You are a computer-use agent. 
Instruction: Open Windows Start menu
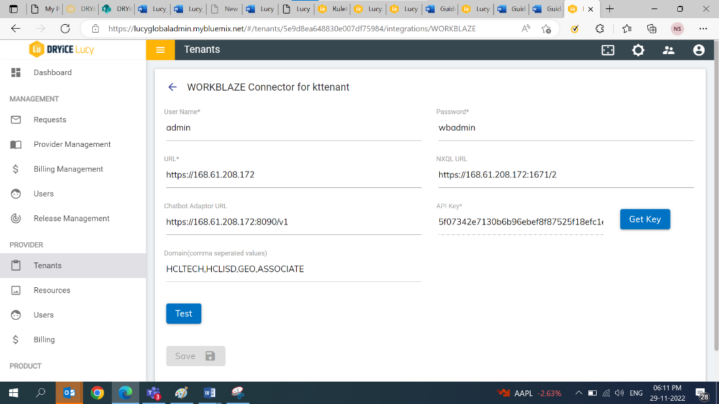(13, 392)
